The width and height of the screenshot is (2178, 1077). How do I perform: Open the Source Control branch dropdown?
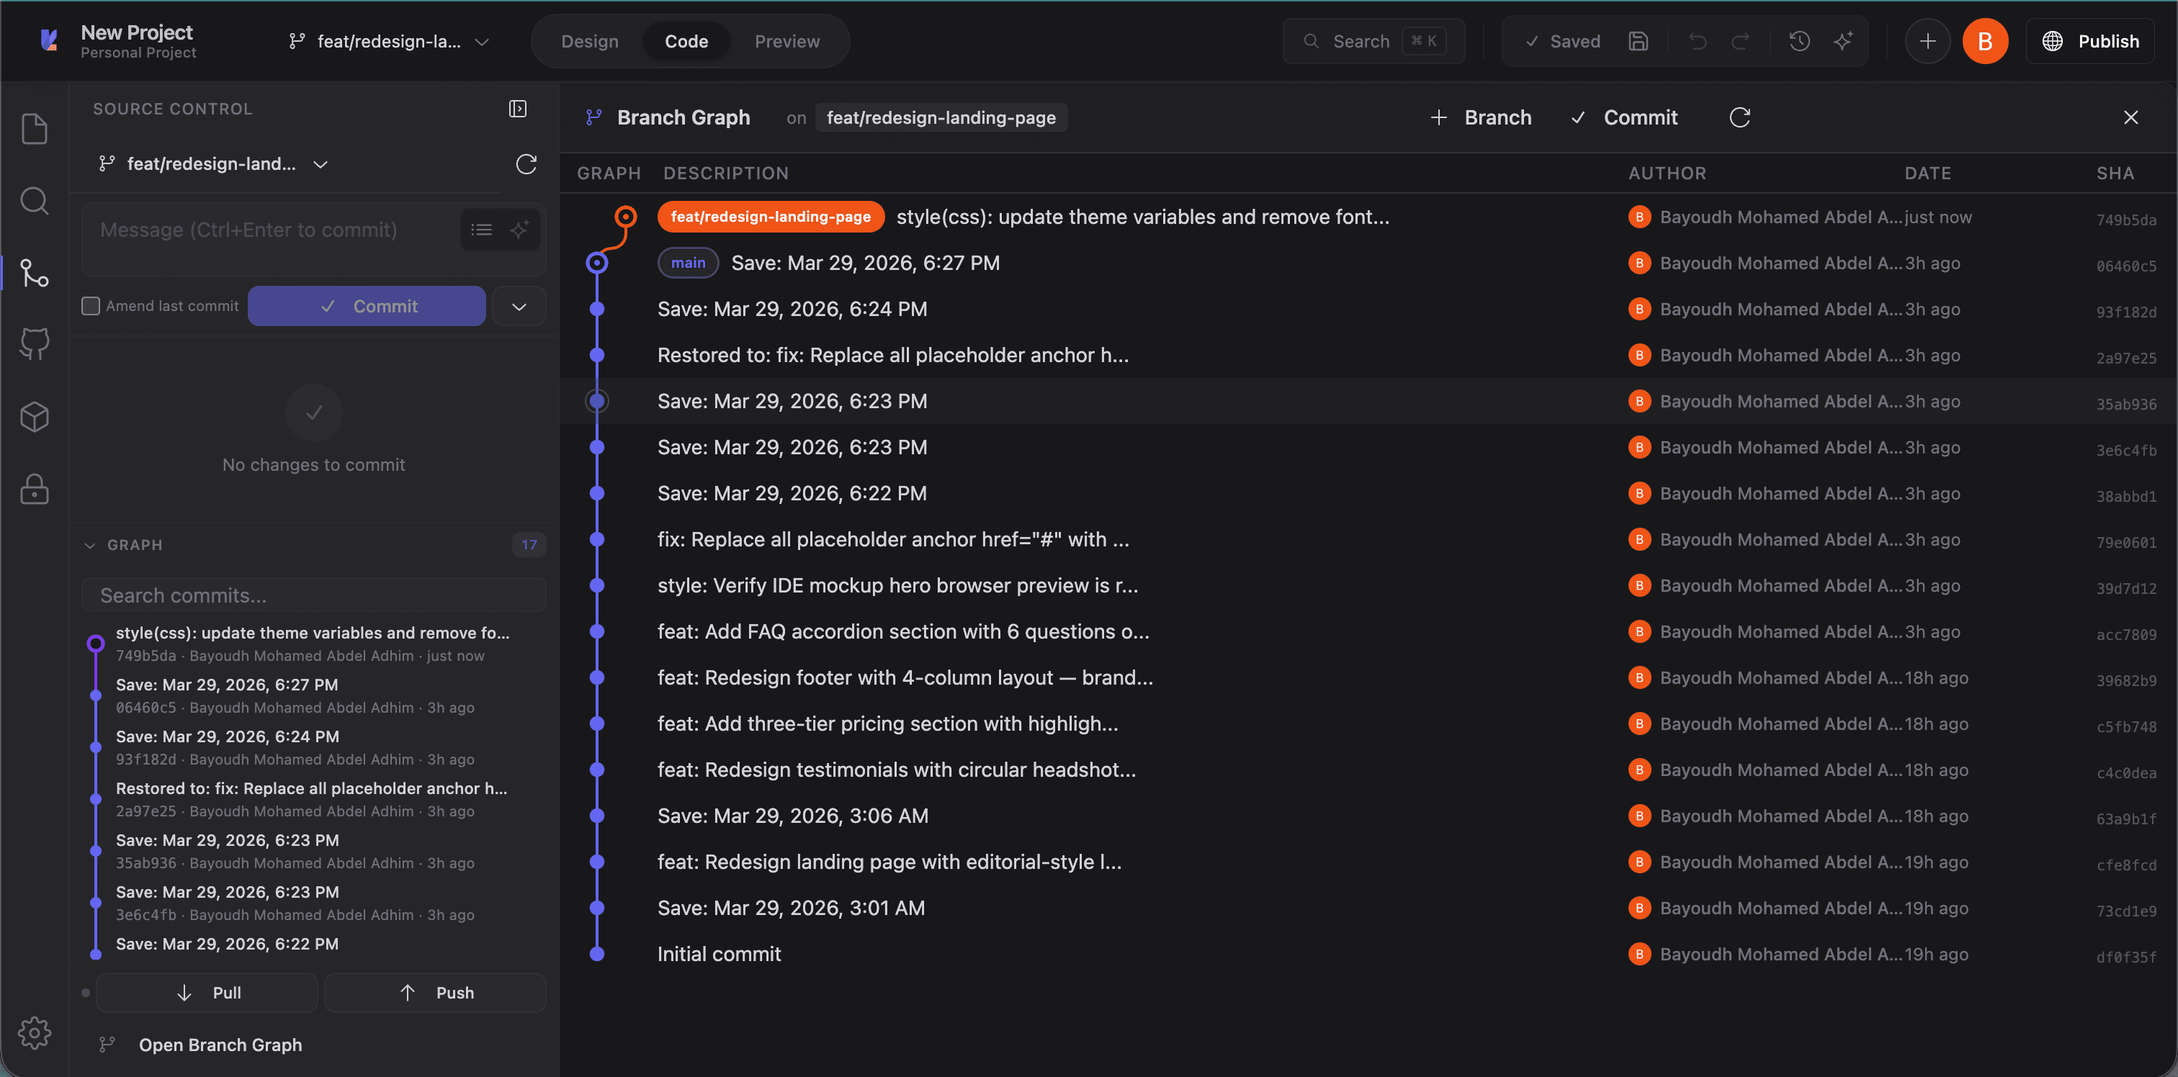(x=213, y=163)
